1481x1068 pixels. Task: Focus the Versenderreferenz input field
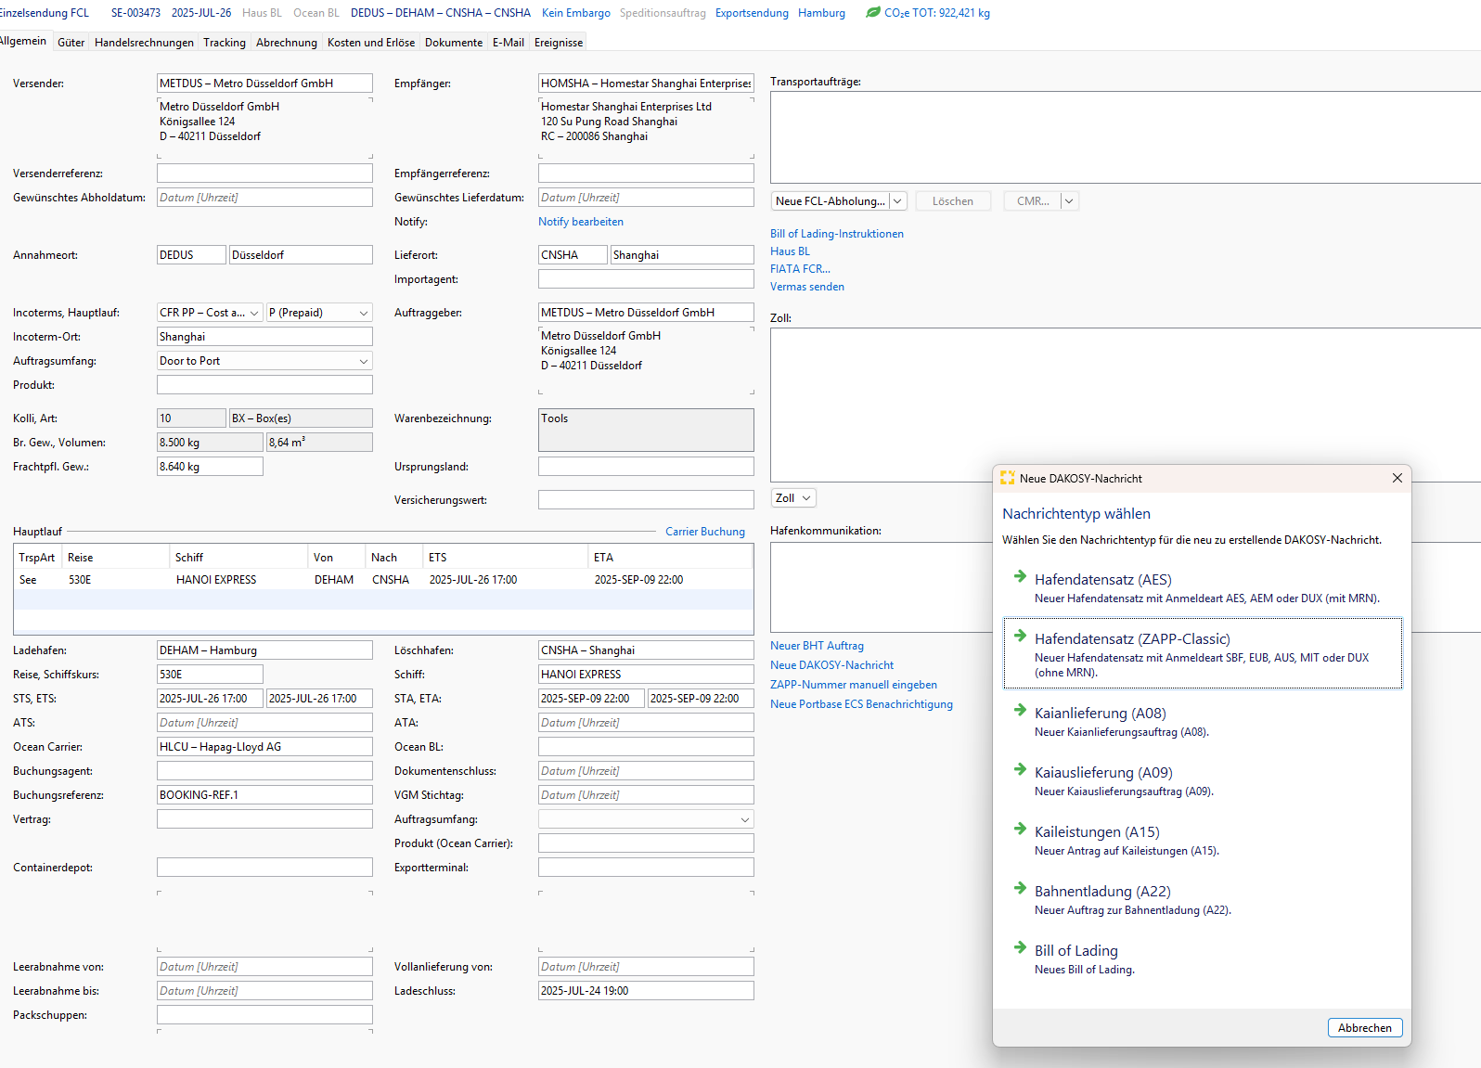(x=264, y=174)
